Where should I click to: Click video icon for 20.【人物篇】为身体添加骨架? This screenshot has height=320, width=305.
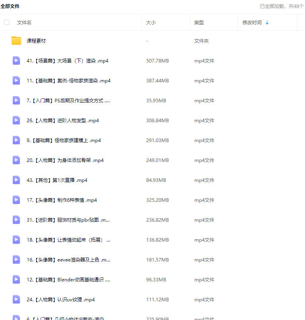[16, 160]
